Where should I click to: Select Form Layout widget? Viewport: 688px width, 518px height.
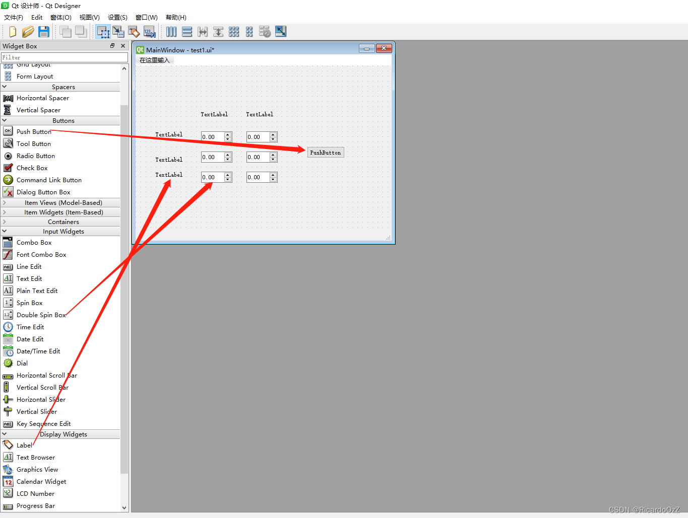(x=35, y=77)
